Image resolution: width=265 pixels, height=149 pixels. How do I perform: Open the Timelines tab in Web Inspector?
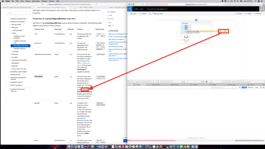pos(194,85)
